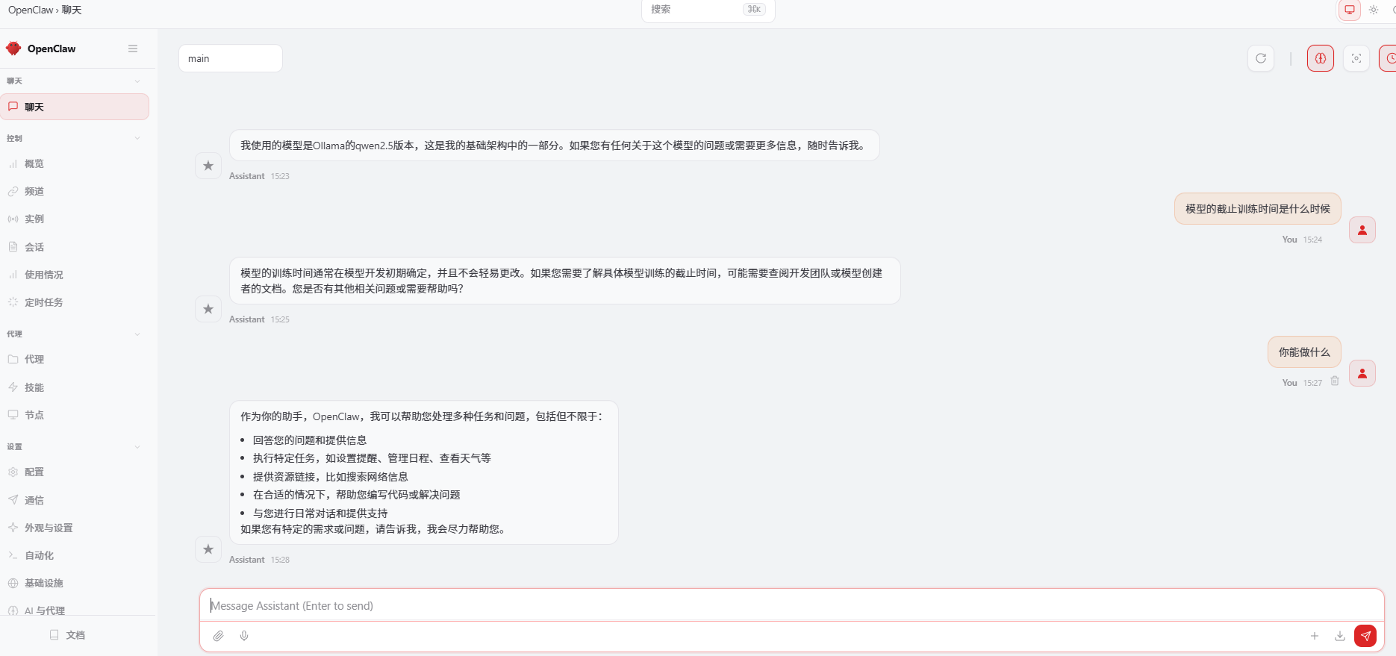Click the 概览 bar-chart icon

point(13,163)
